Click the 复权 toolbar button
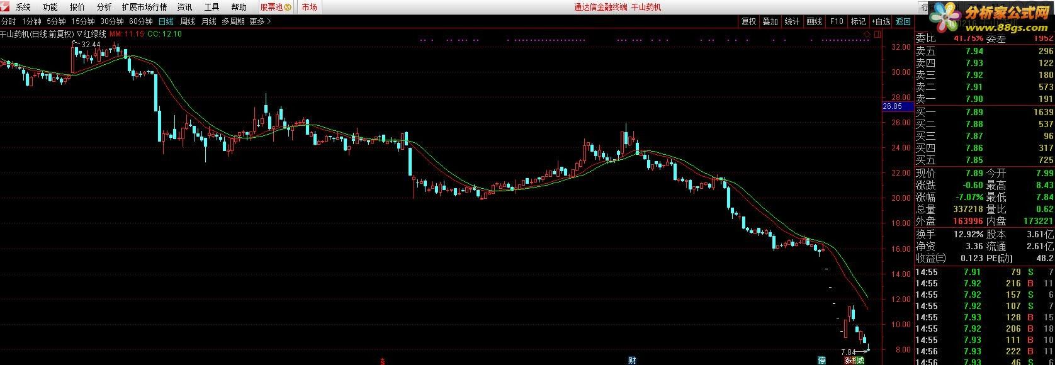Viewport: 1055px width, 365px height. click(x=748, y=21)
